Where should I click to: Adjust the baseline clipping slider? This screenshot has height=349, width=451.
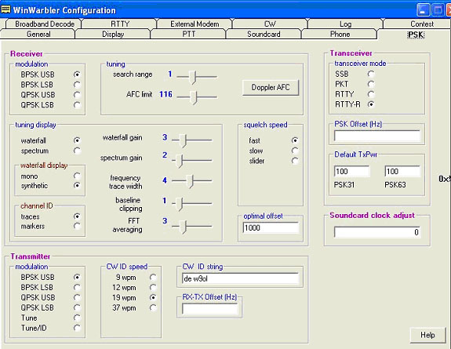click(192, 203)
